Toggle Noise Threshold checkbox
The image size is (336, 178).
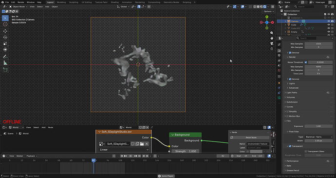306,62
